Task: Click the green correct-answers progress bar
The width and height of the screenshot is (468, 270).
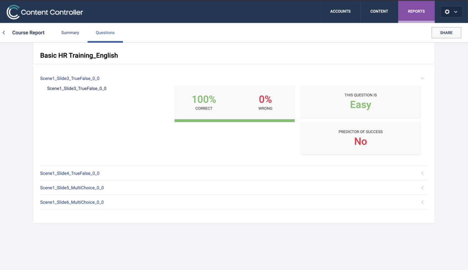Action: coord(234,120)
